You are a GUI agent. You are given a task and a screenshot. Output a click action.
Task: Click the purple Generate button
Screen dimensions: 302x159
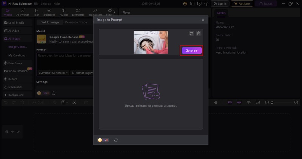[192, 50]
